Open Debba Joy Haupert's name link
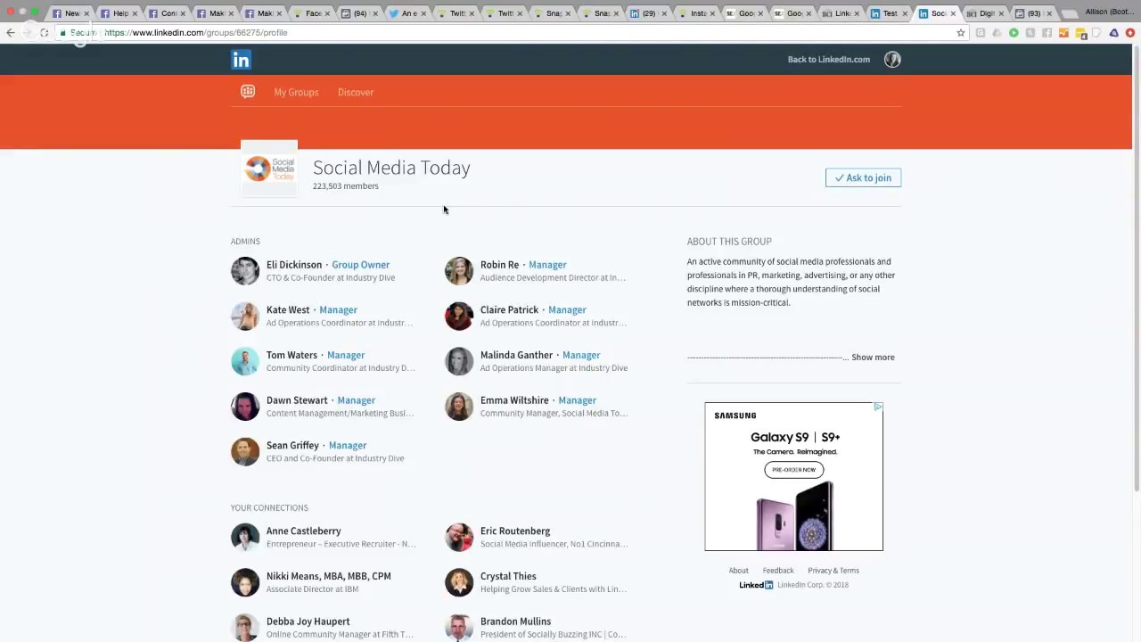 (308, 621)
